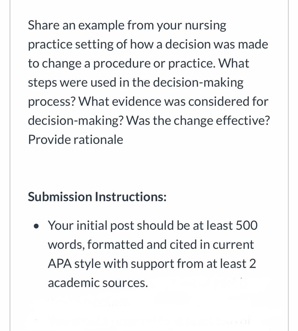The width and height of the screenshot is (298, 331).
Task: Click the phrase 'at least 2' in the bullet
Action: pos(231,264)
